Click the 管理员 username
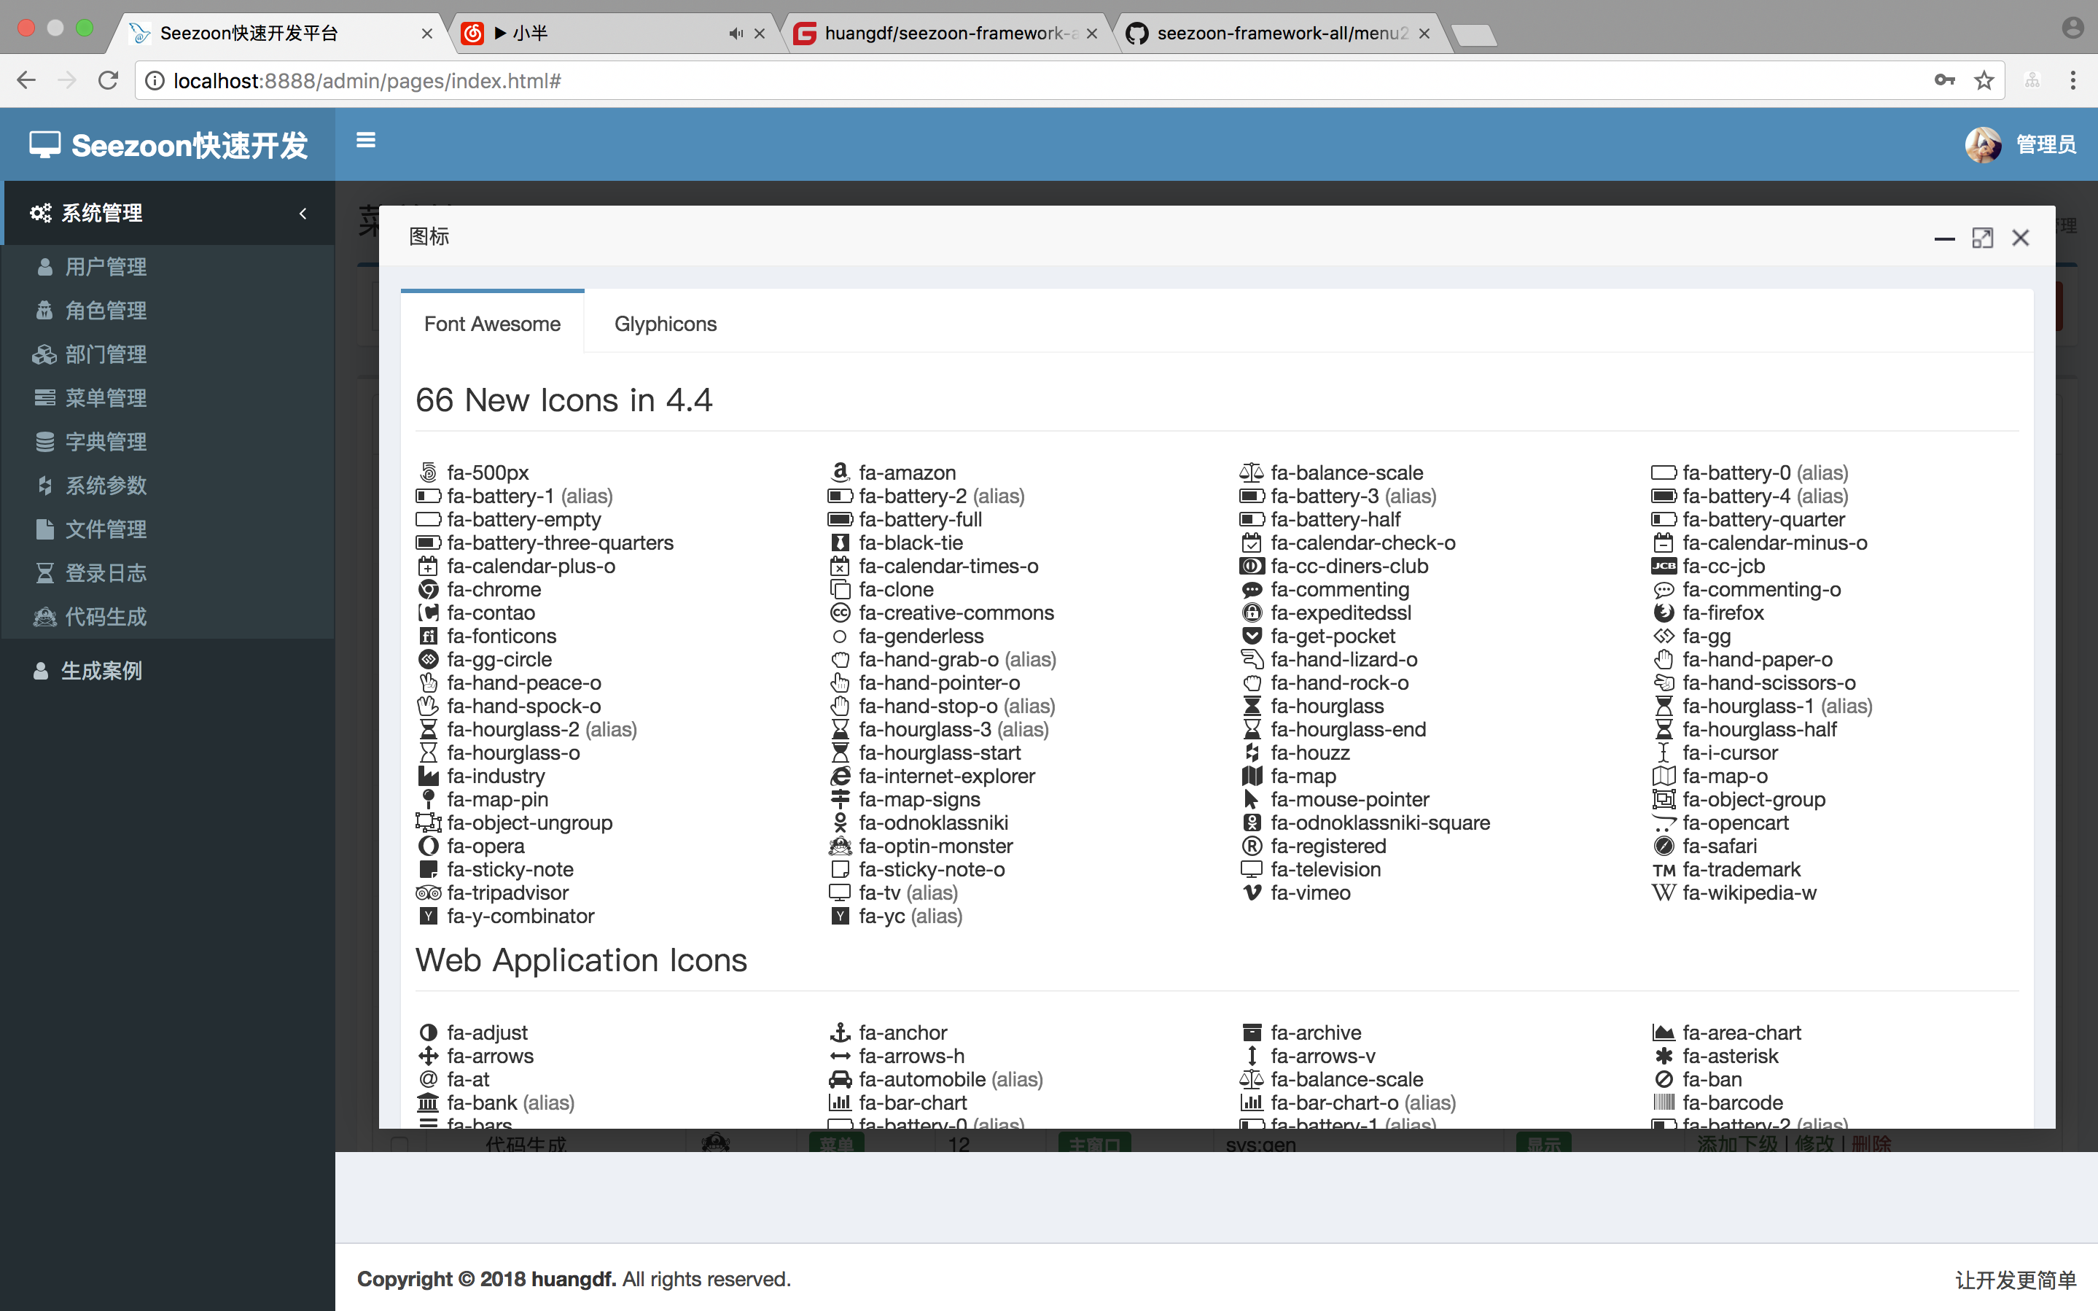 point(2046,145)
